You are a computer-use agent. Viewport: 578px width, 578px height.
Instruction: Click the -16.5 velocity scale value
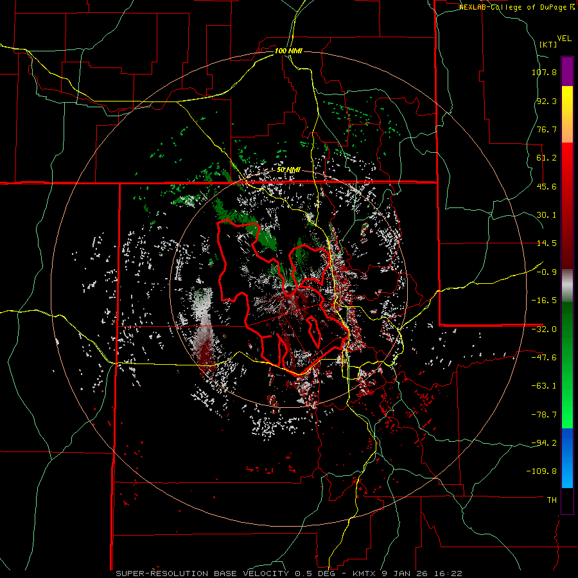click(544, 301)
